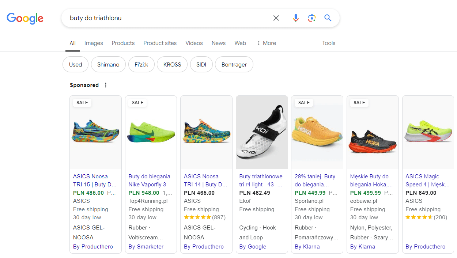The height and width of the screenshot is (258, 457).
Task: Click 'By Producthero' under Noosa TRI 14
Action: [204, 247]
